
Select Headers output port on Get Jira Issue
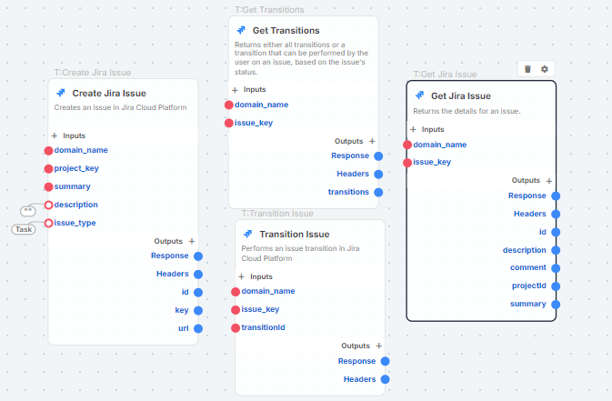coord(556,214)
